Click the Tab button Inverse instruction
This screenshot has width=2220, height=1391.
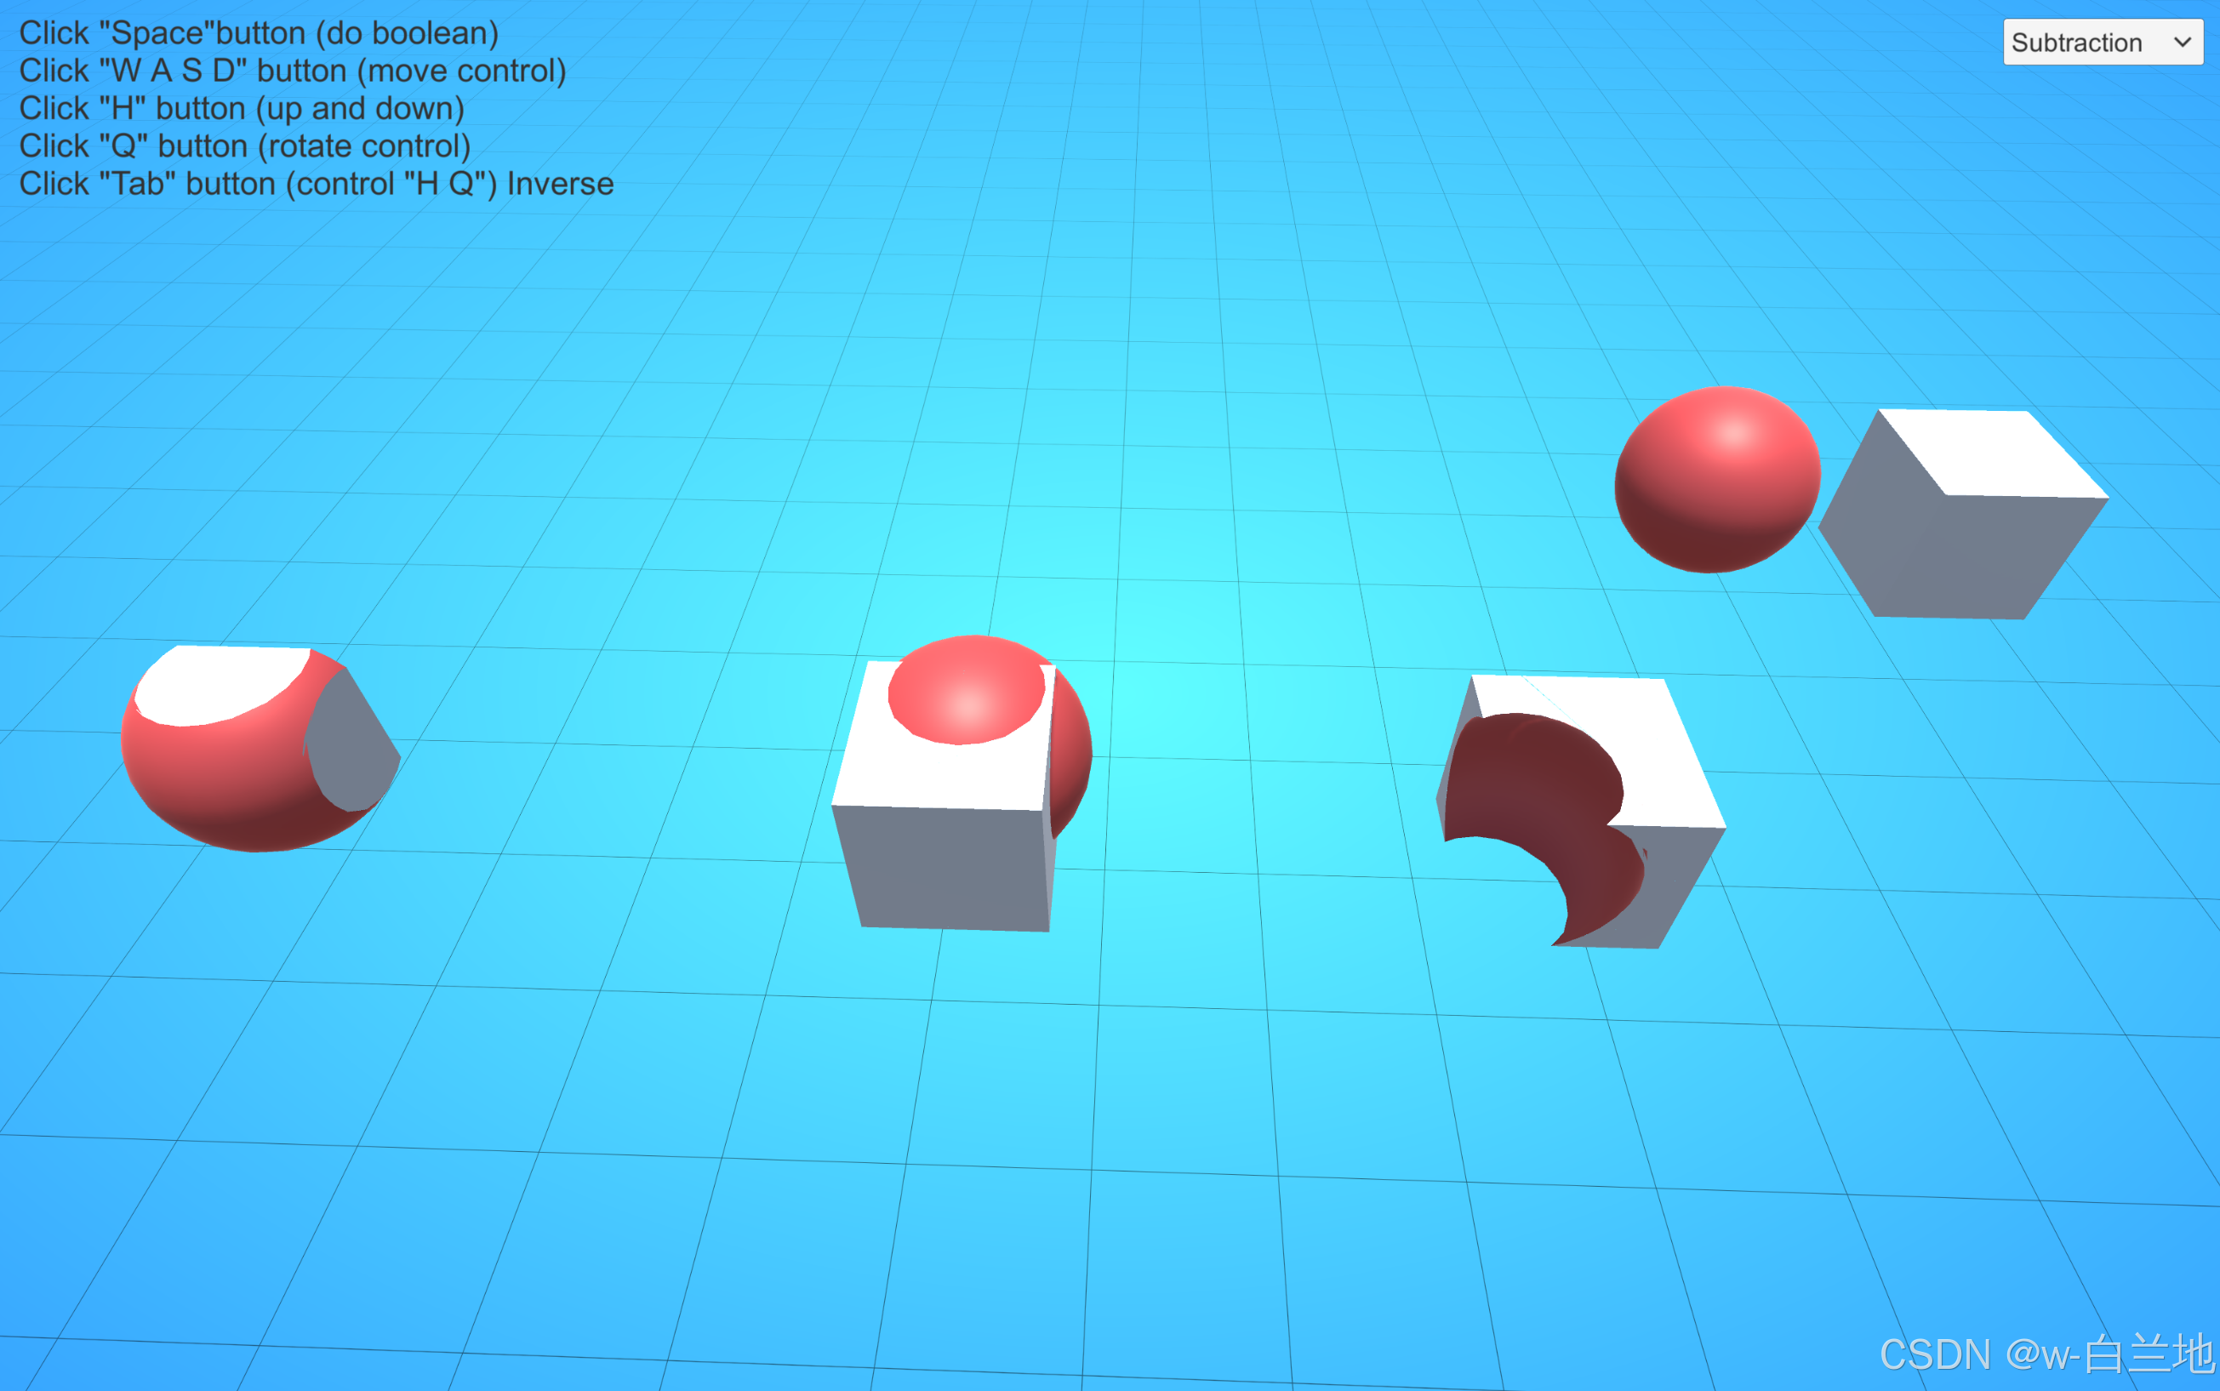click(x=316, y=184)
